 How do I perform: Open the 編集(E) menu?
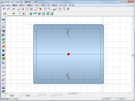[15, 5]
